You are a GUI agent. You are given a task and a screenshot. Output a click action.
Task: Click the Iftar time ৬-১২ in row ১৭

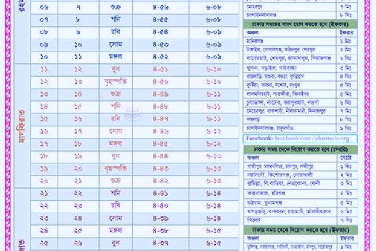(x=214, y=144)
